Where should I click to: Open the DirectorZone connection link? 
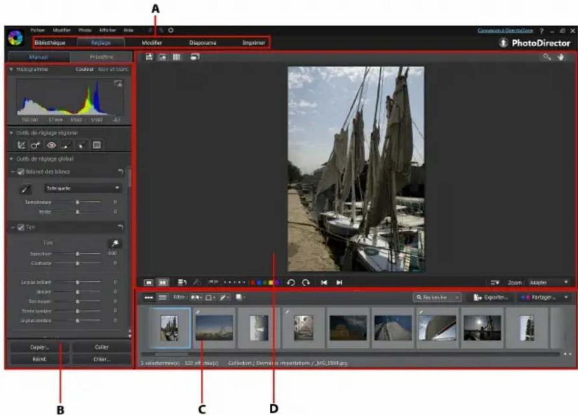point(505,30)
